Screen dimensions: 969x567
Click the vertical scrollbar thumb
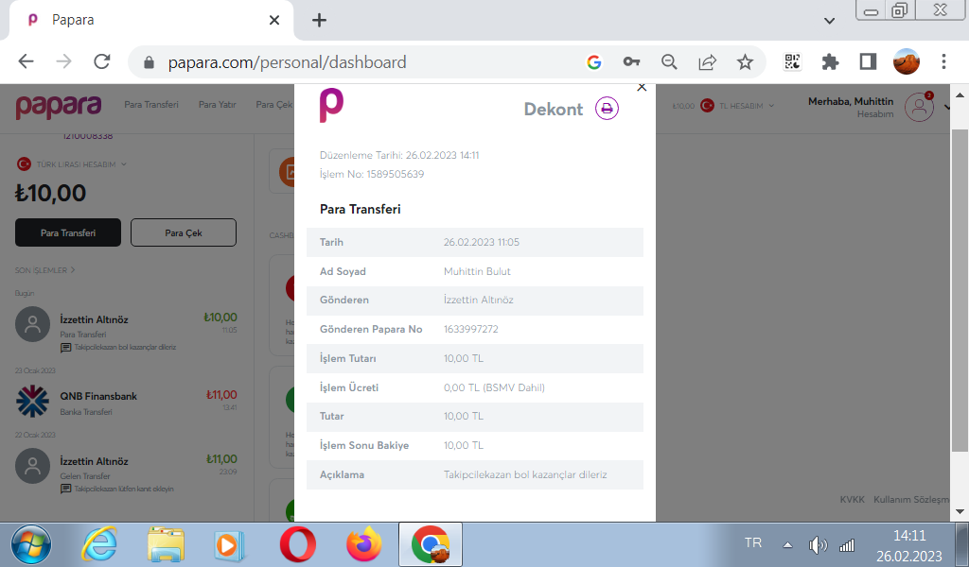[960, 290]
